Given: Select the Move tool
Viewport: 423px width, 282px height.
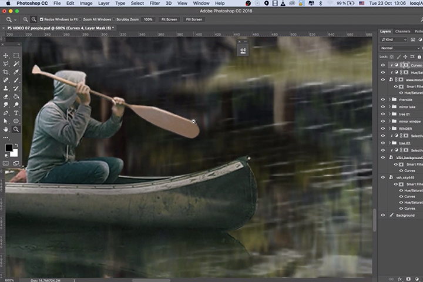Looking at the screenshot, I should [5, 55].
